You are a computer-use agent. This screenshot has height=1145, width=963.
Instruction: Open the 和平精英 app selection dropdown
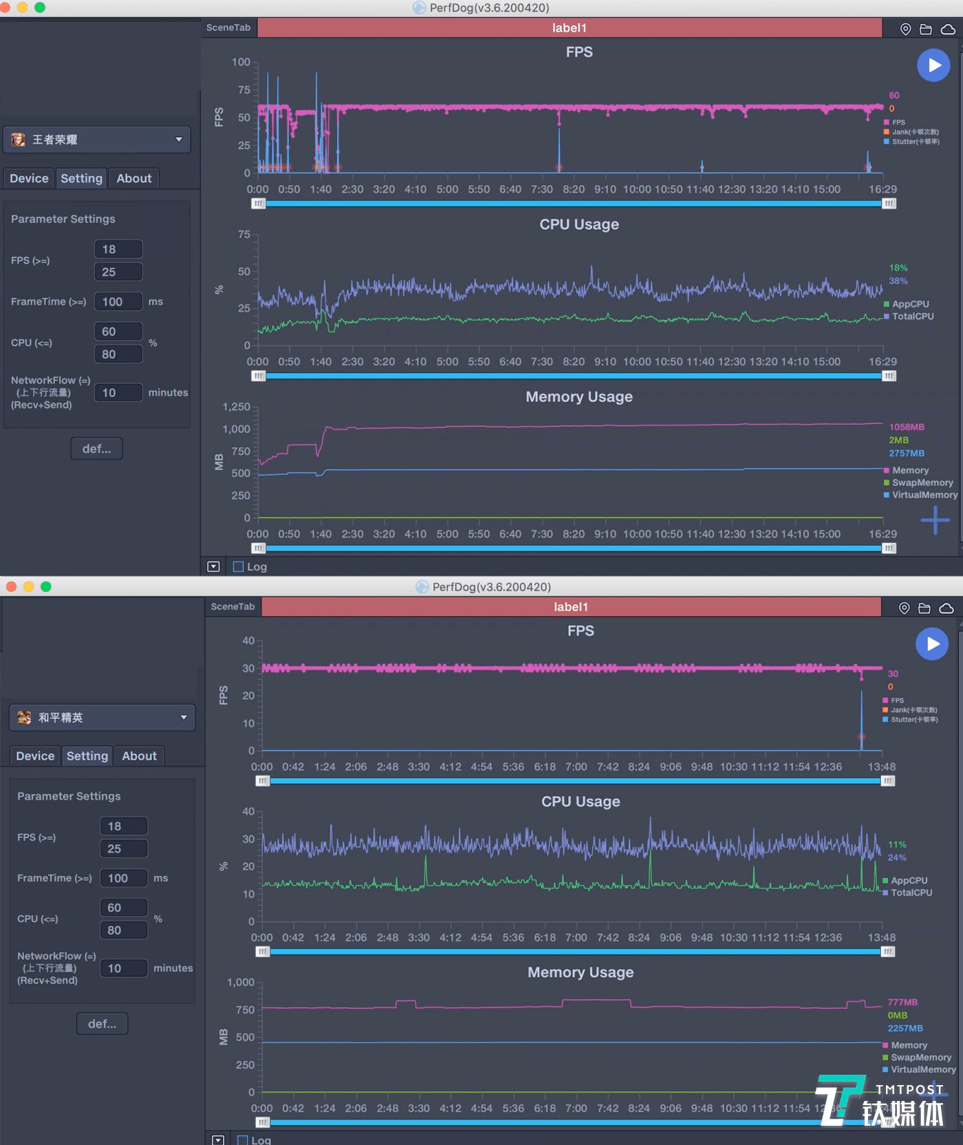(102, 718)
